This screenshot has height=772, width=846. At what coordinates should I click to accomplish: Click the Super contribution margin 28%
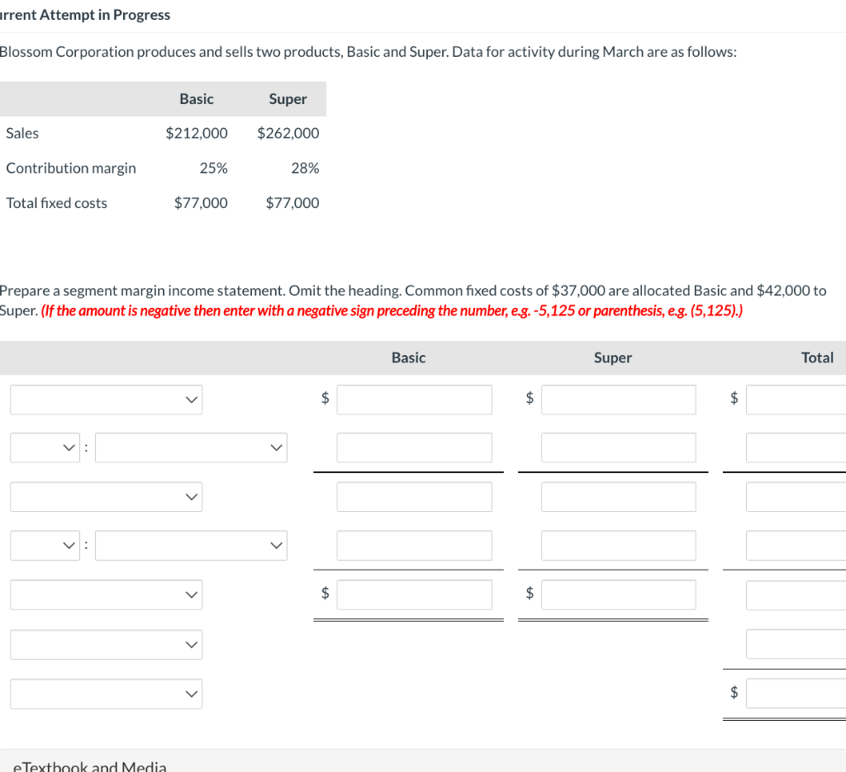306,168
